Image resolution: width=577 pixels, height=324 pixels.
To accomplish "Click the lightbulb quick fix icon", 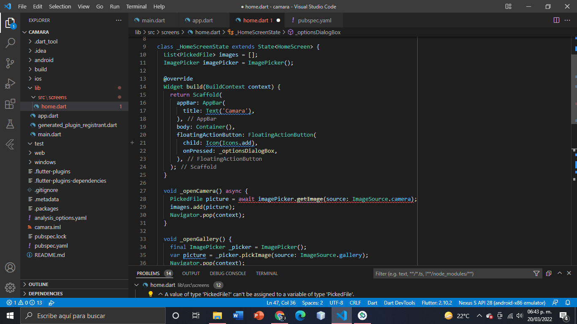I will pos(150,294).
